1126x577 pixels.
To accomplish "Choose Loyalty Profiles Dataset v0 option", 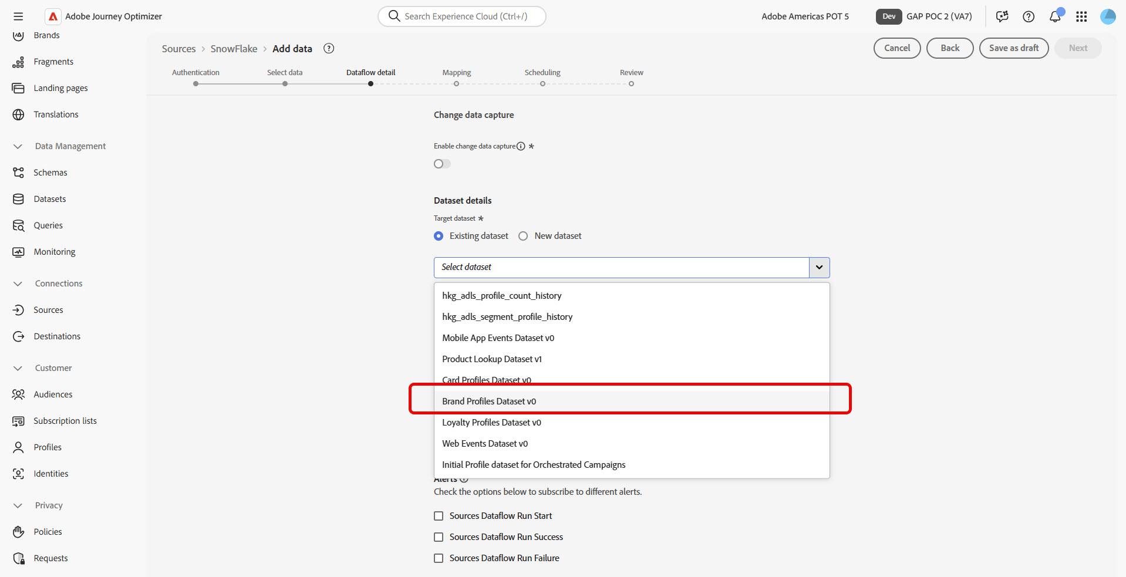I will (x=632, y=423).
